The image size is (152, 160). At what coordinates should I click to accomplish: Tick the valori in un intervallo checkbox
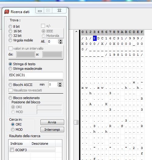click(x=10, y=48)
